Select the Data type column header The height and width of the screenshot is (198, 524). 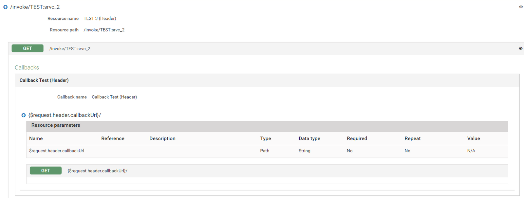click(x=309, y=138)
